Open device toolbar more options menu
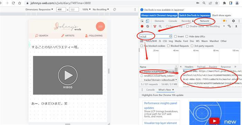 [135, 9]
